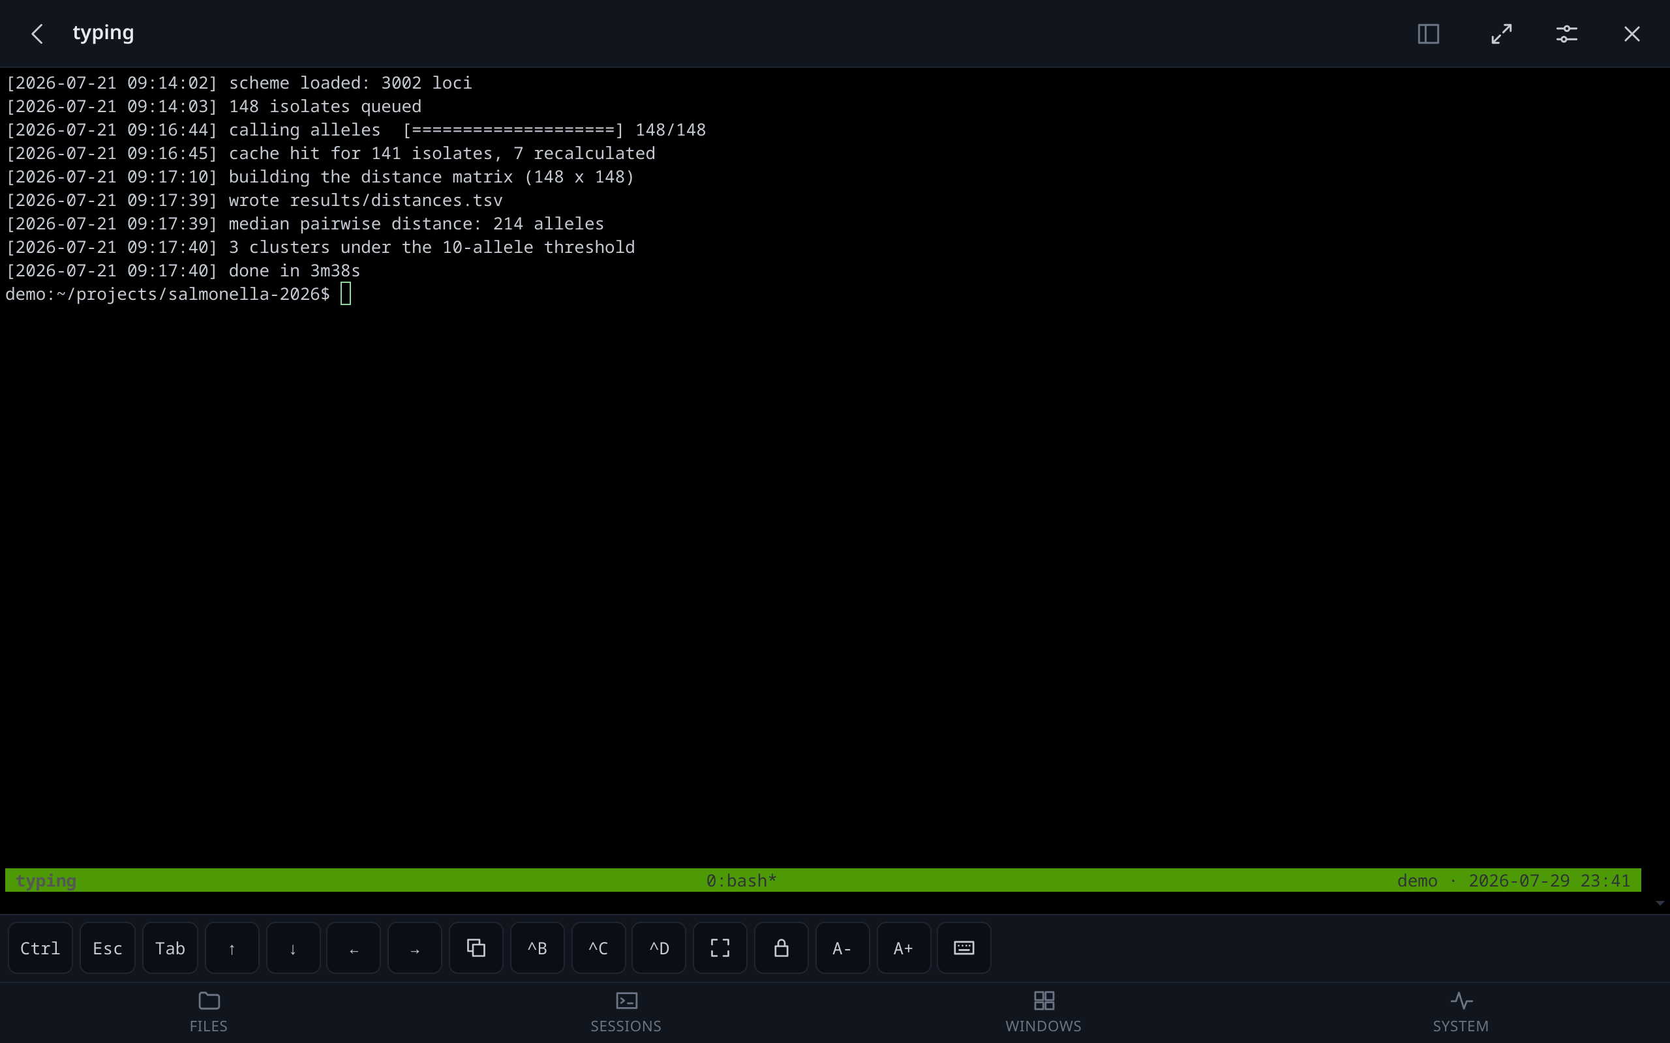
Task: Click the typing session name in the status bar
Action: tap(46, 881)
